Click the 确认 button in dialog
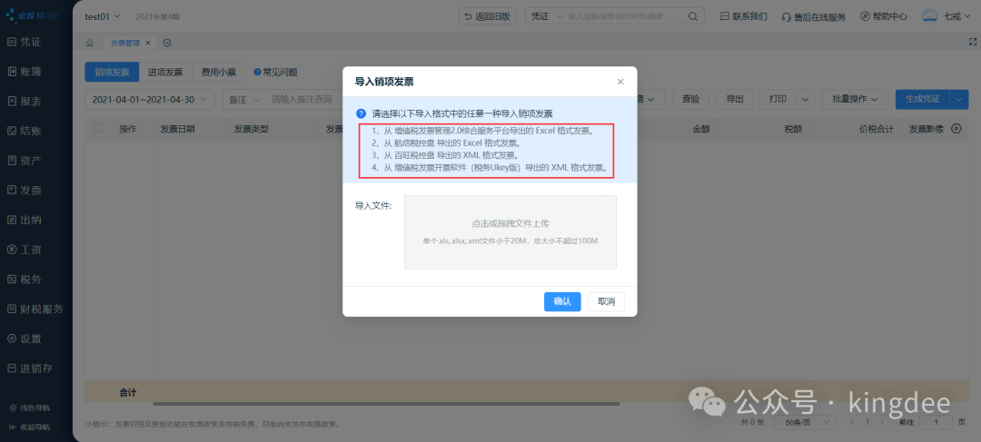The image size is (981, 442). (561, 301)
